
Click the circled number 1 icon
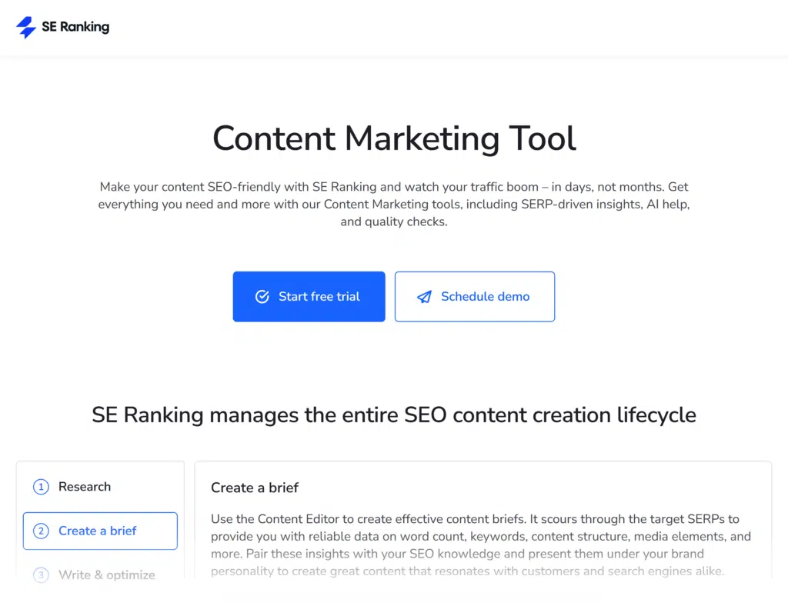coord(41,487)
